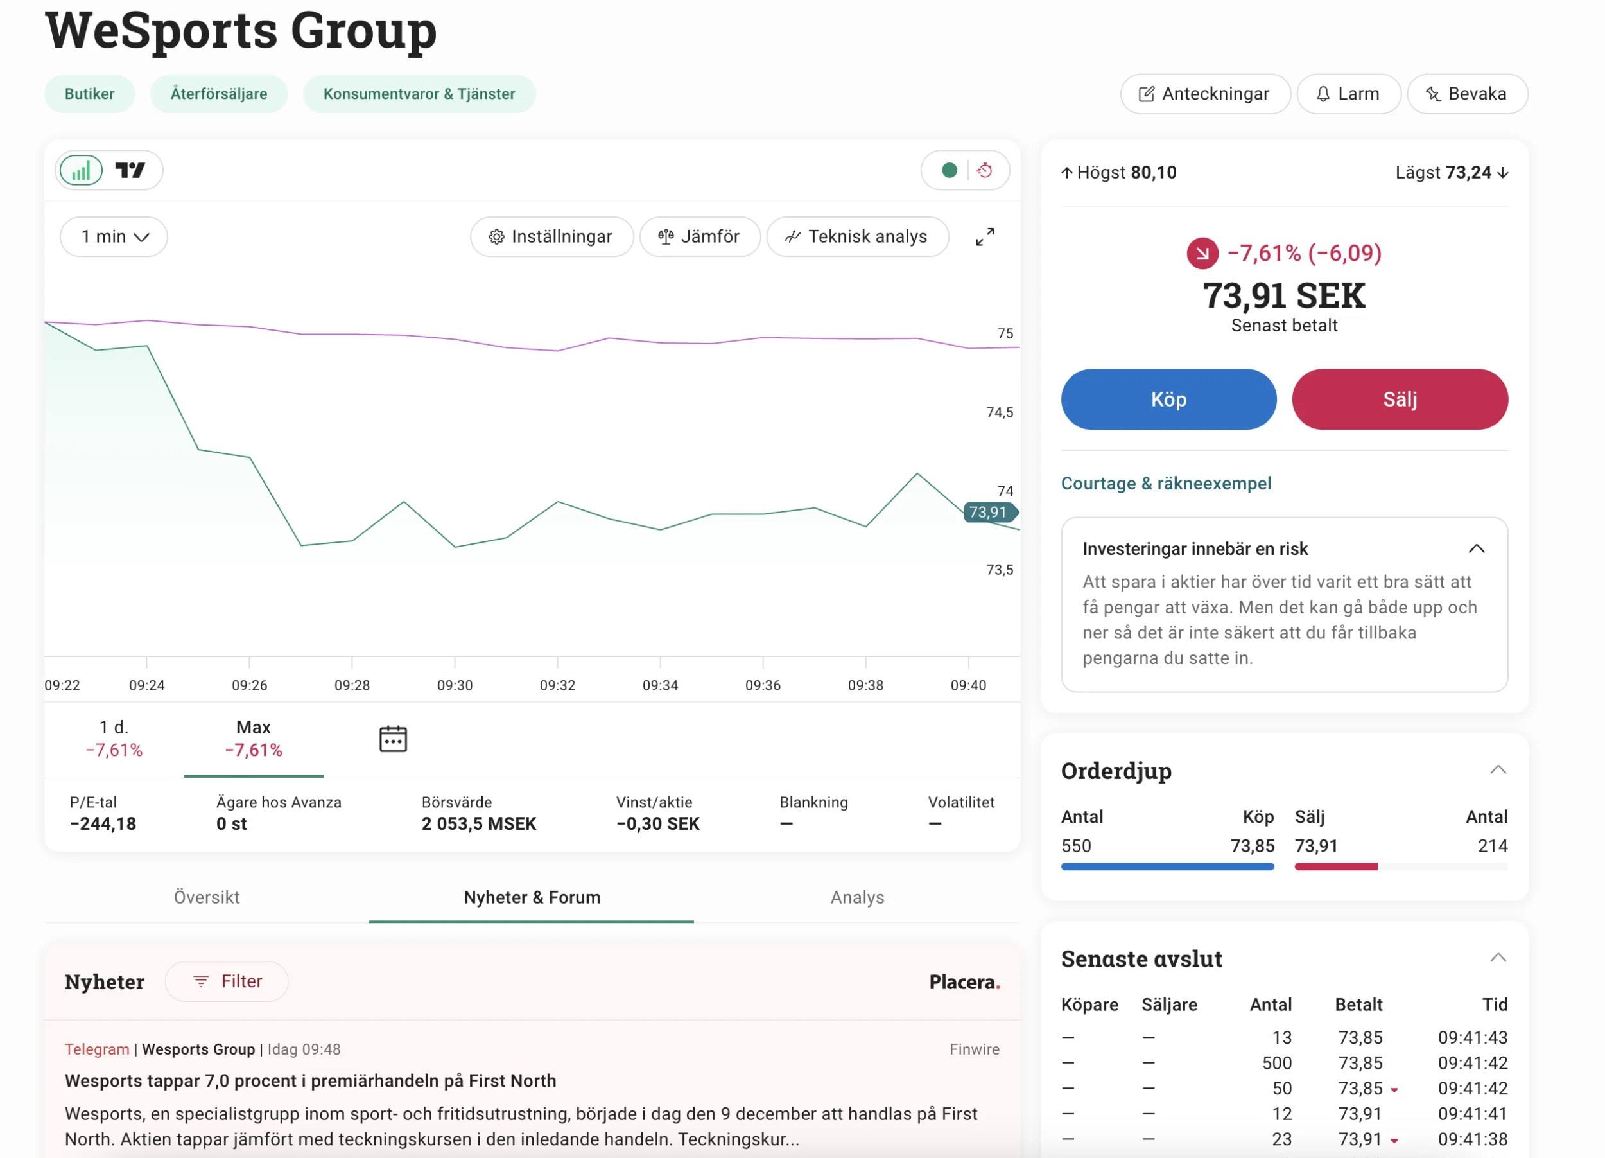Click the trade row with Antal 500
The width and height of the screenshot is (1605, 1158).
click(1285, 1064)
